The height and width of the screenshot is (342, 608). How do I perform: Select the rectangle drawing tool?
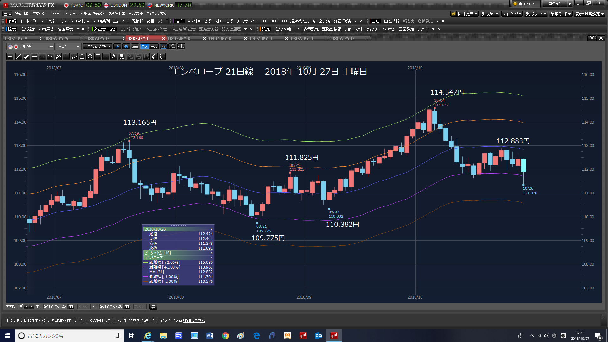(98, 56)
